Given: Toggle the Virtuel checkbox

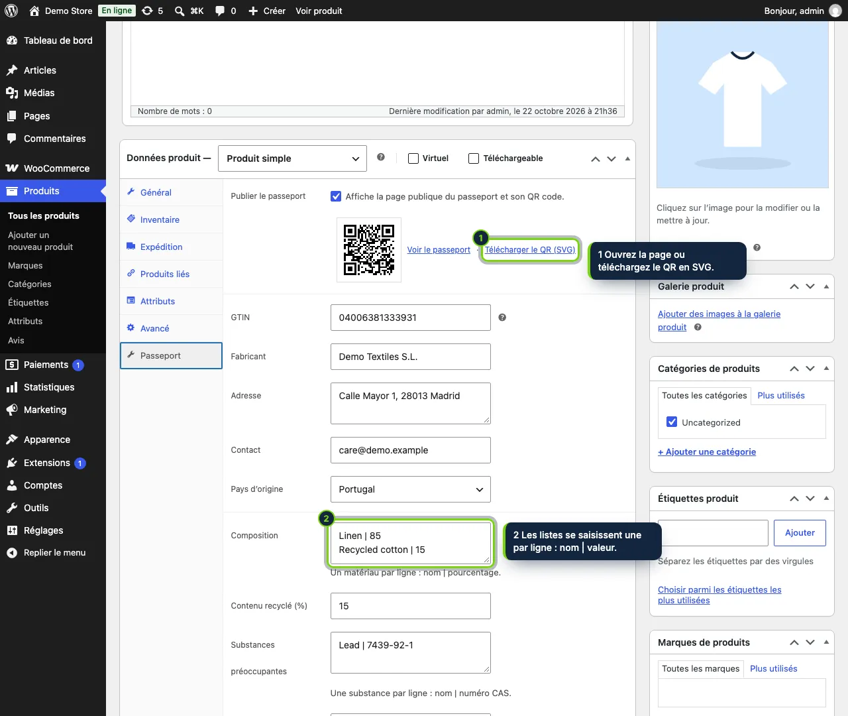Looking at the screenshot, I should 413,158.
